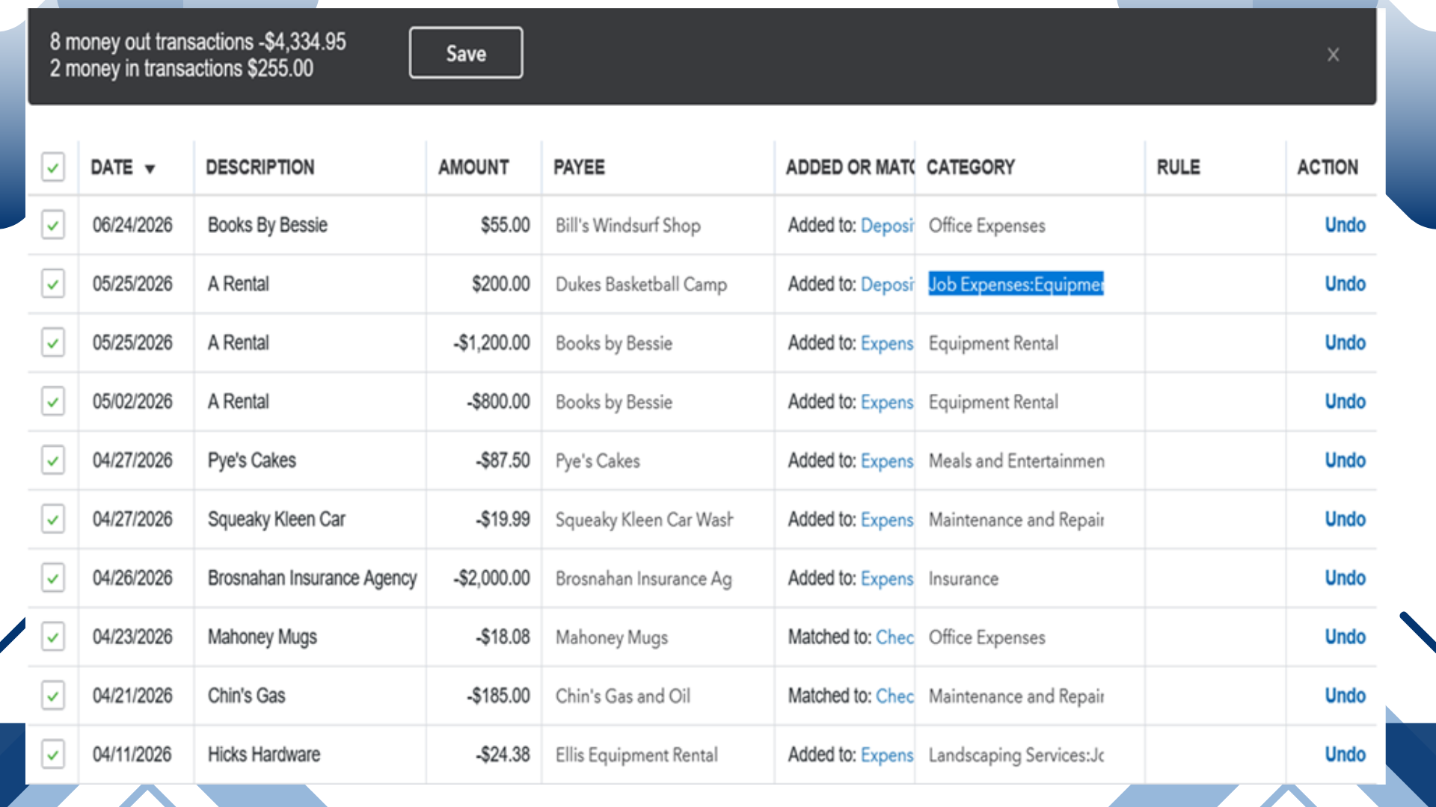Click the PAYEE column header
Screen dimensions: 1436x807
click(x=579, y=167)
